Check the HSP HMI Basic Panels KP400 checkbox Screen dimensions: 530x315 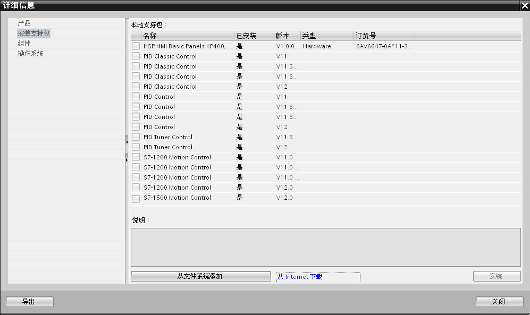point(136,46)
